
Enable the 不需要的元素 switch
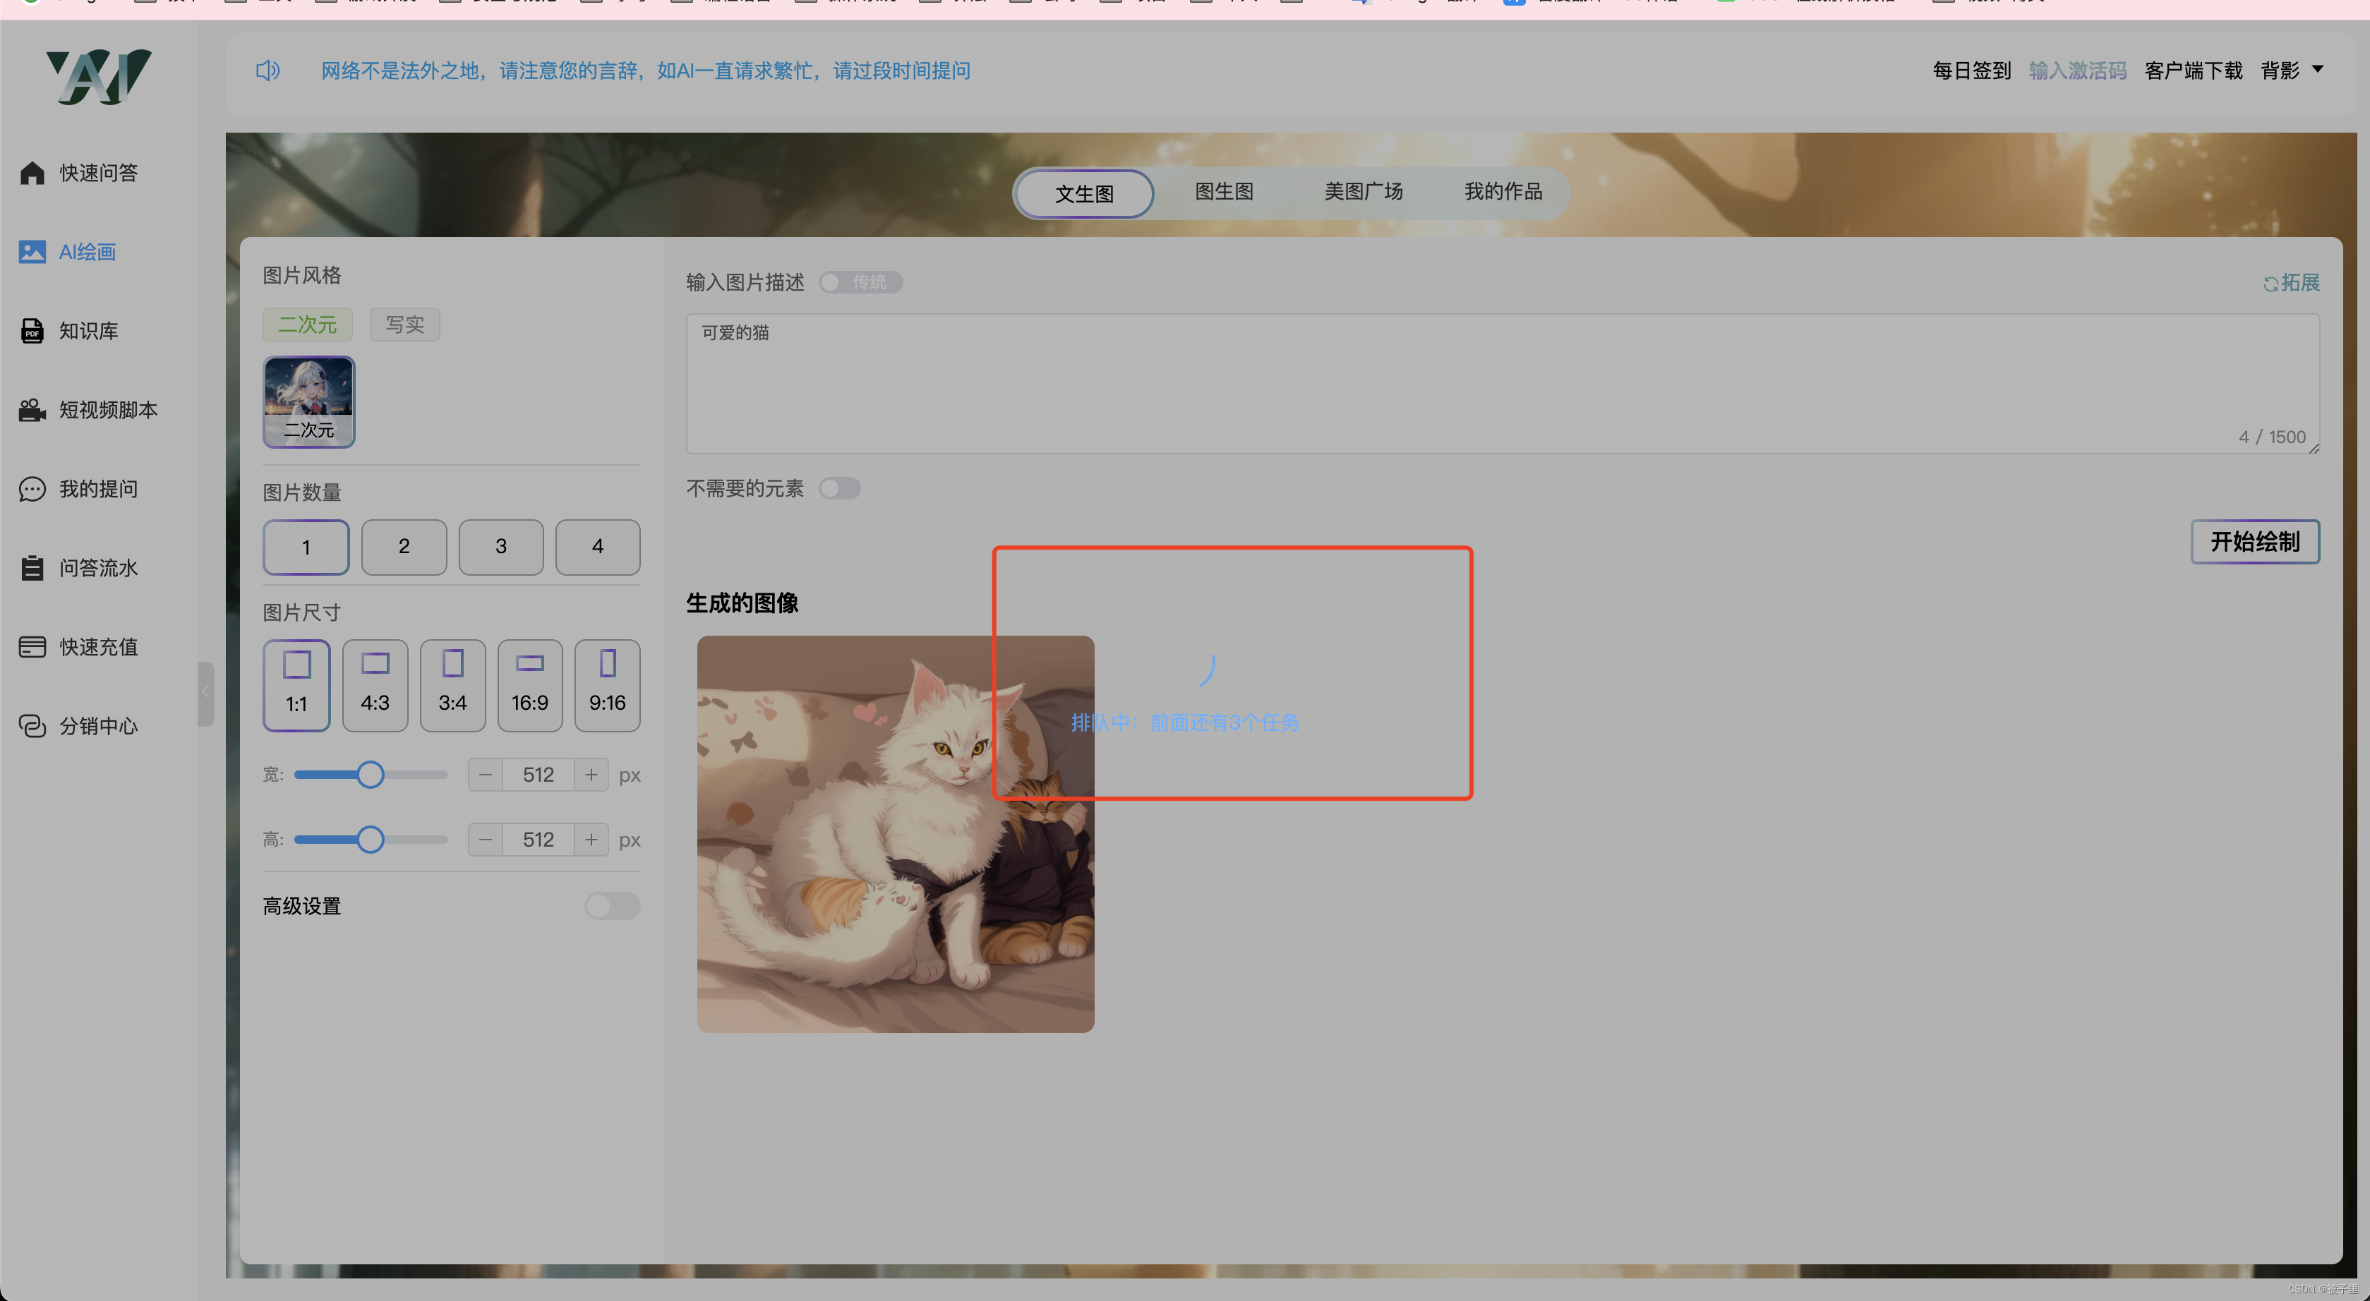pos(839,488)
